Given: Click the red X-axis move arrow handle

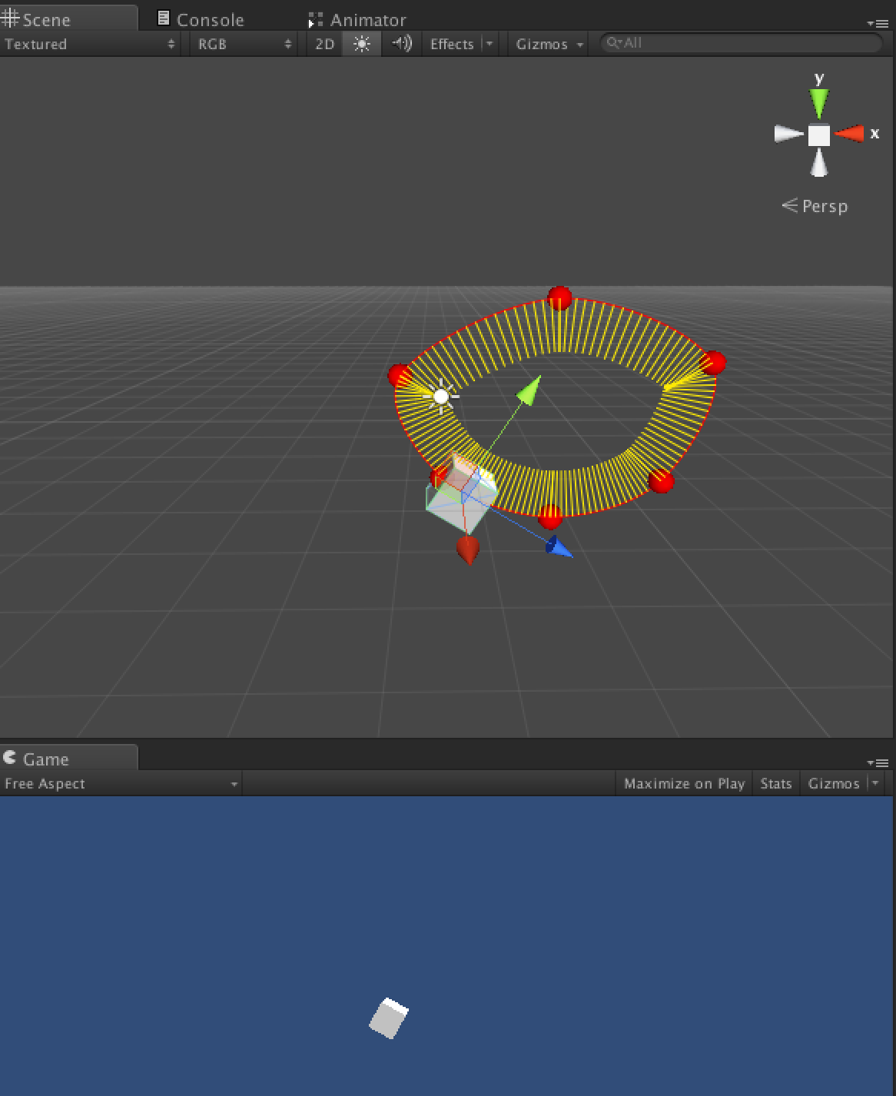Looking at the screenshot, I should point(467,550).
